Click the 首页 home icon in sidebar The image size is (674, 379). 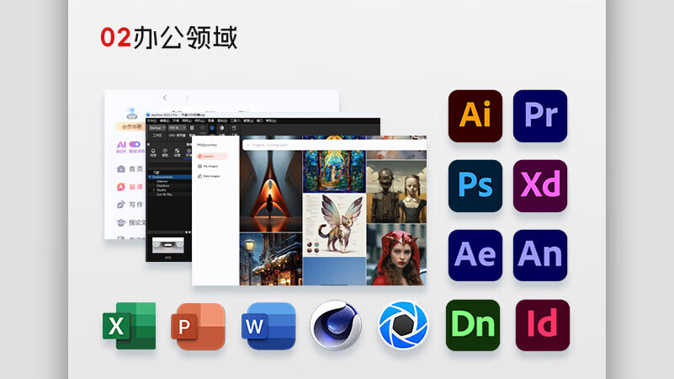[x=121, y=169]
